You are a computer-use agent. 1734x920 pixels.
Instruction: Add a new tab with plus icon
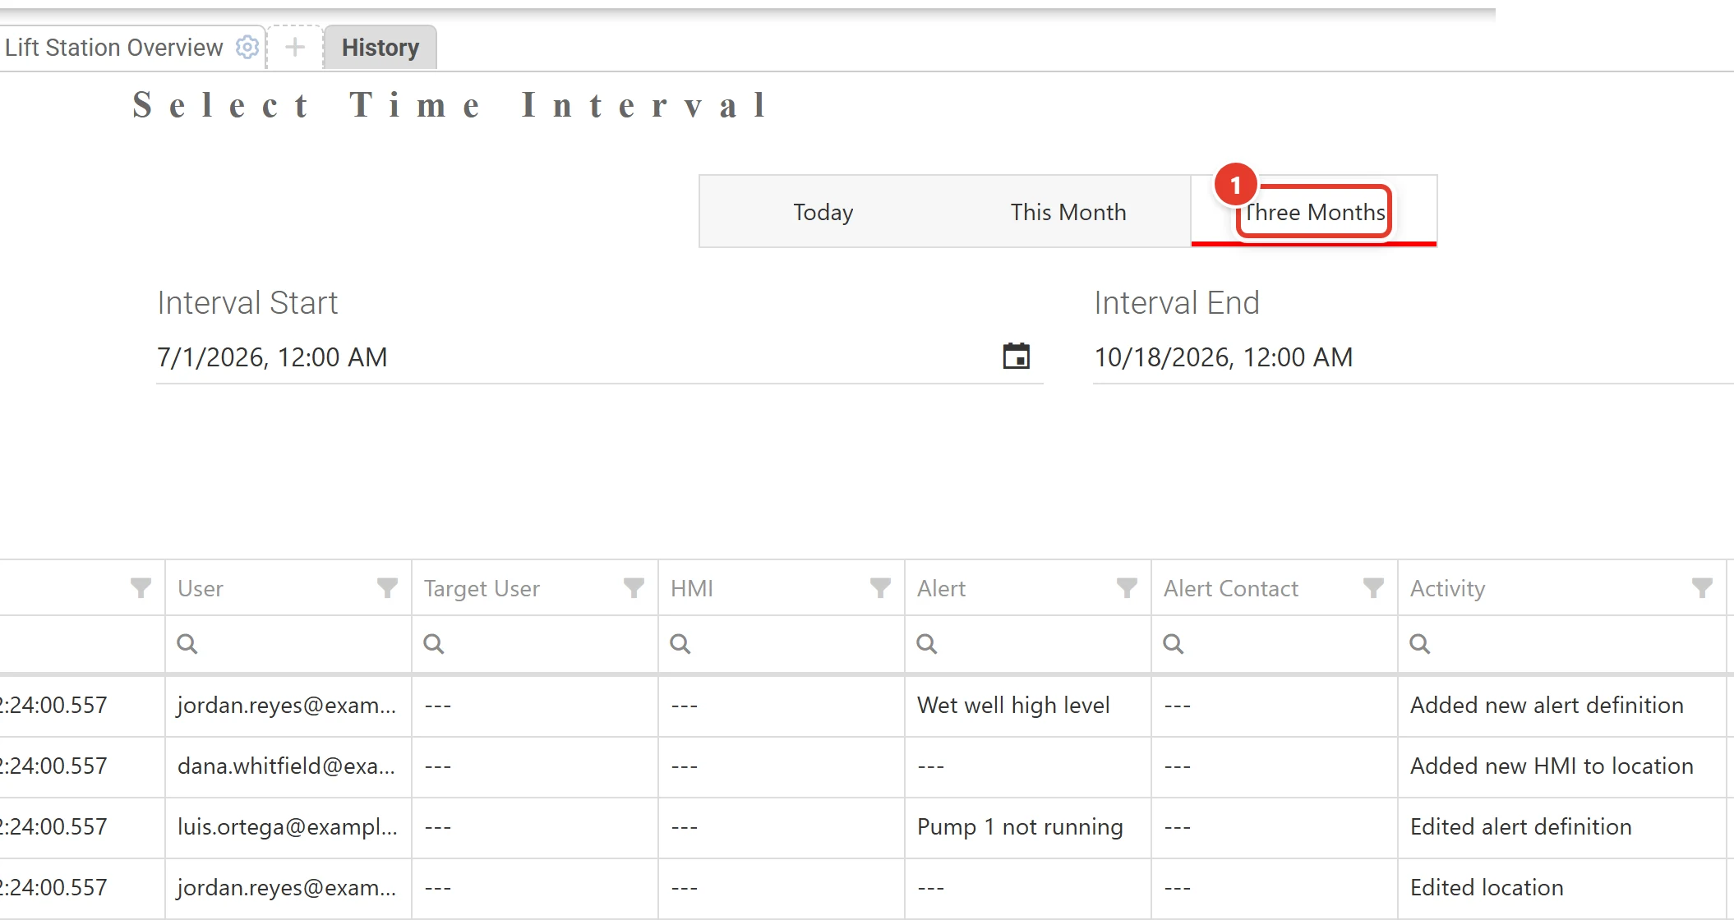295,48
